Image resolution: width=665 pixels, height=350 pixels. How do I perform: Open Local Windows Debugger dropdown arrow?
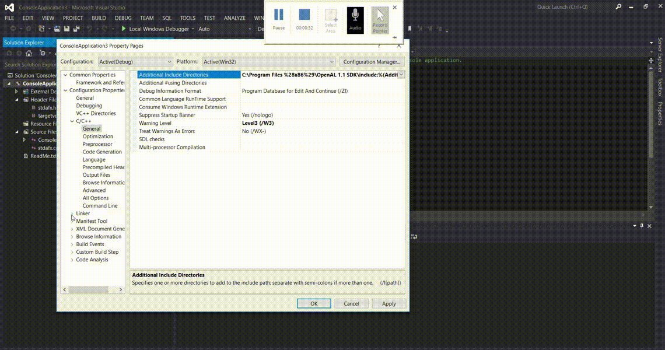pyautogui.click(x=193, y=29)
